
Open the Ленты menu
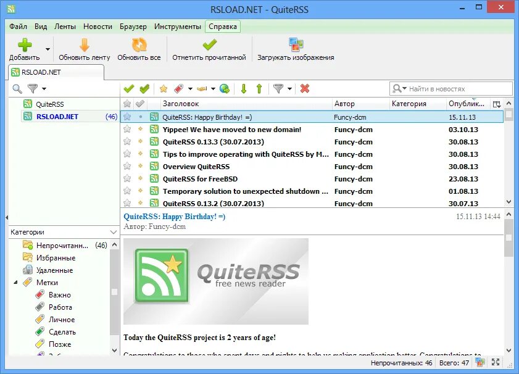click(x=65, y=27)
